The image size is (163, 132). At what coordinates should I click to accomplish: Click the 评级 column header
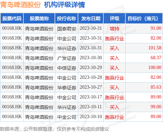coord(115,19)
